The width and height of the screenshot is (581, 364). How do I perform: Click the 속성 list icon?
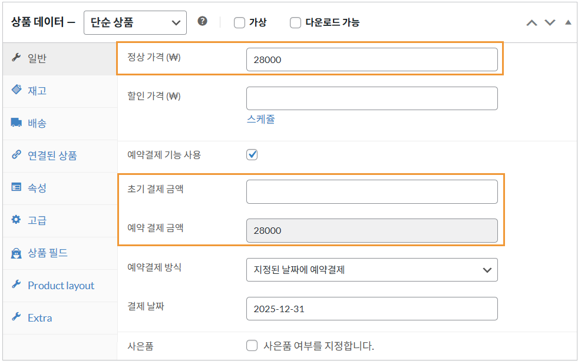point(16,187)
